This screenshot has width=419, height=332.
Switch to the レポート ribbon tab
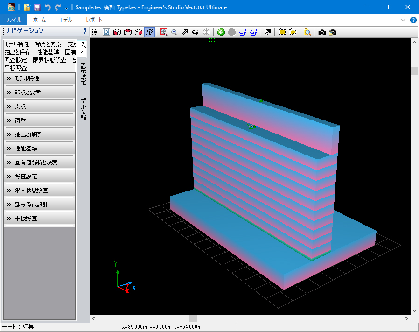[94, 20]
